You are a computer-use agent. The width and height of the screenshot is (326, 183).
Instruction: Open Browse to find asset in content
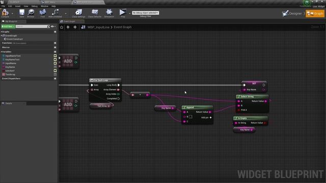click(31, 13)
